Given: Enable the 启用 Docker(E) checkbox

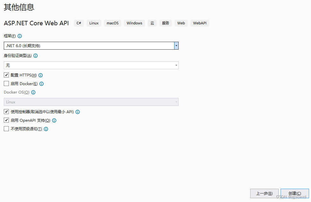Looking at the screenshot, I should (6, 83).
